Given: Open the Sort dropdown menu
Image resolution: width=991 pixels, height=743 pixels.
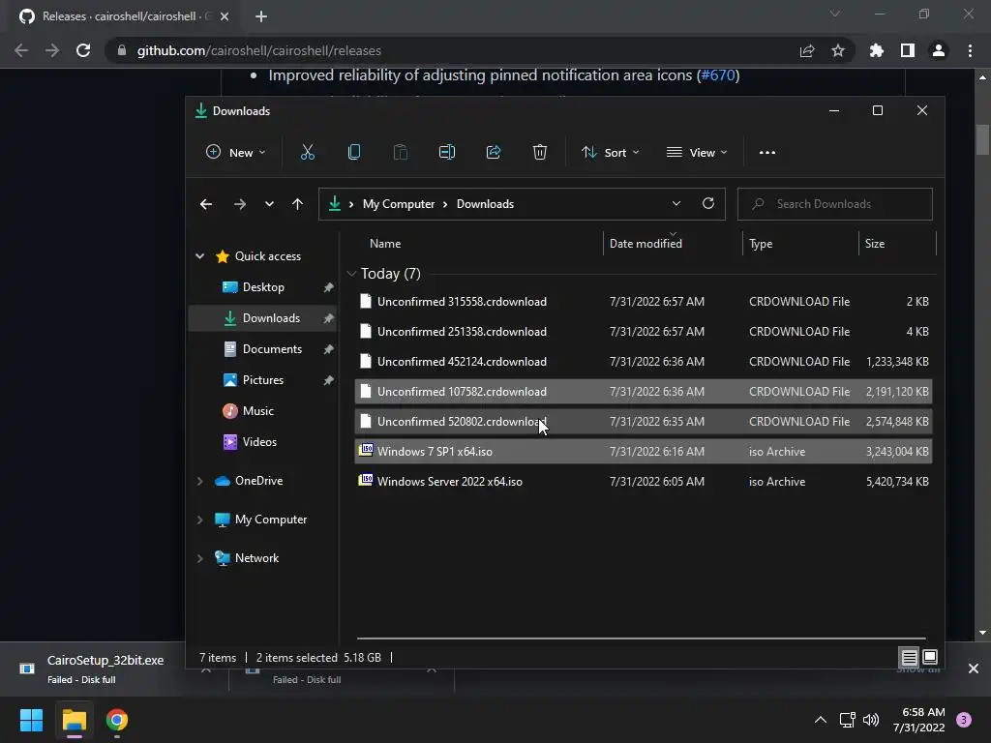Looking at the screenshot, I should click(x=611, y=152).
